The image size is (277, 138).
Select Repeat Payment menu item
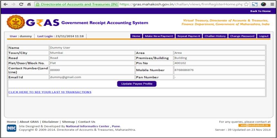pyautogui.click(x=189, y=36)
